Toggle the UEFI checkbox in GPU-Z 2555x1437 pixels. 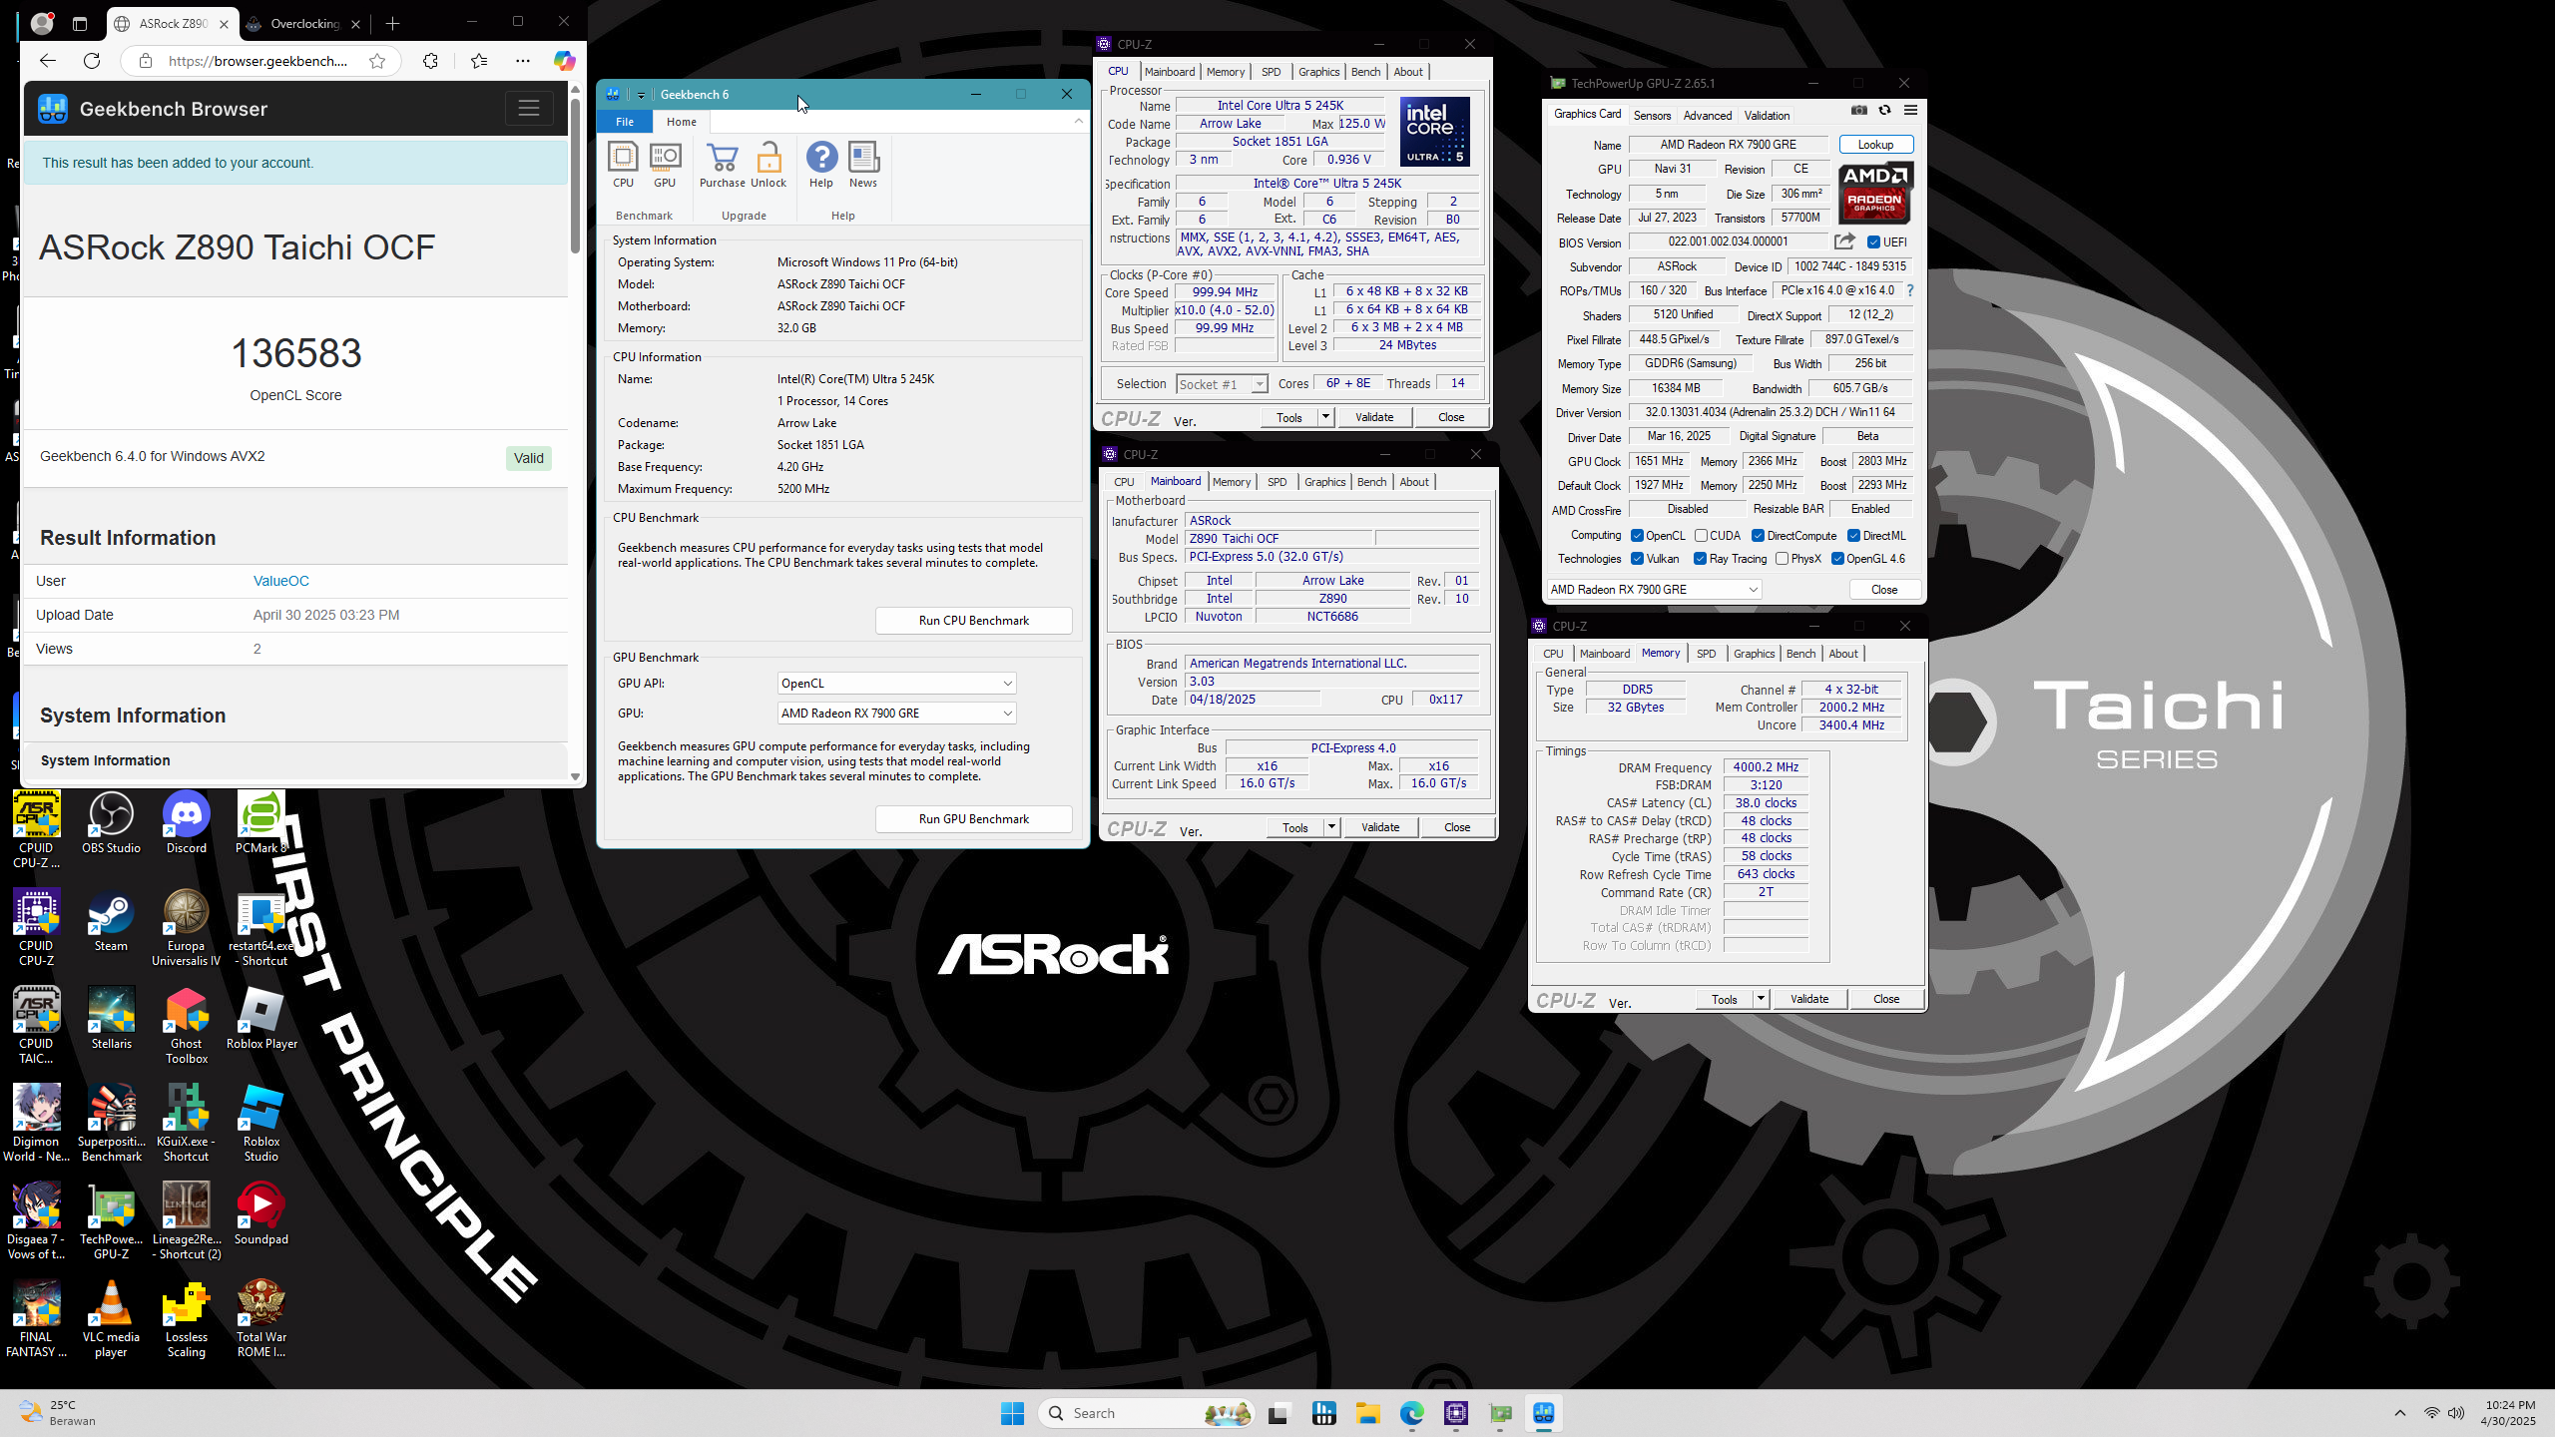(x=1873, y=242)
